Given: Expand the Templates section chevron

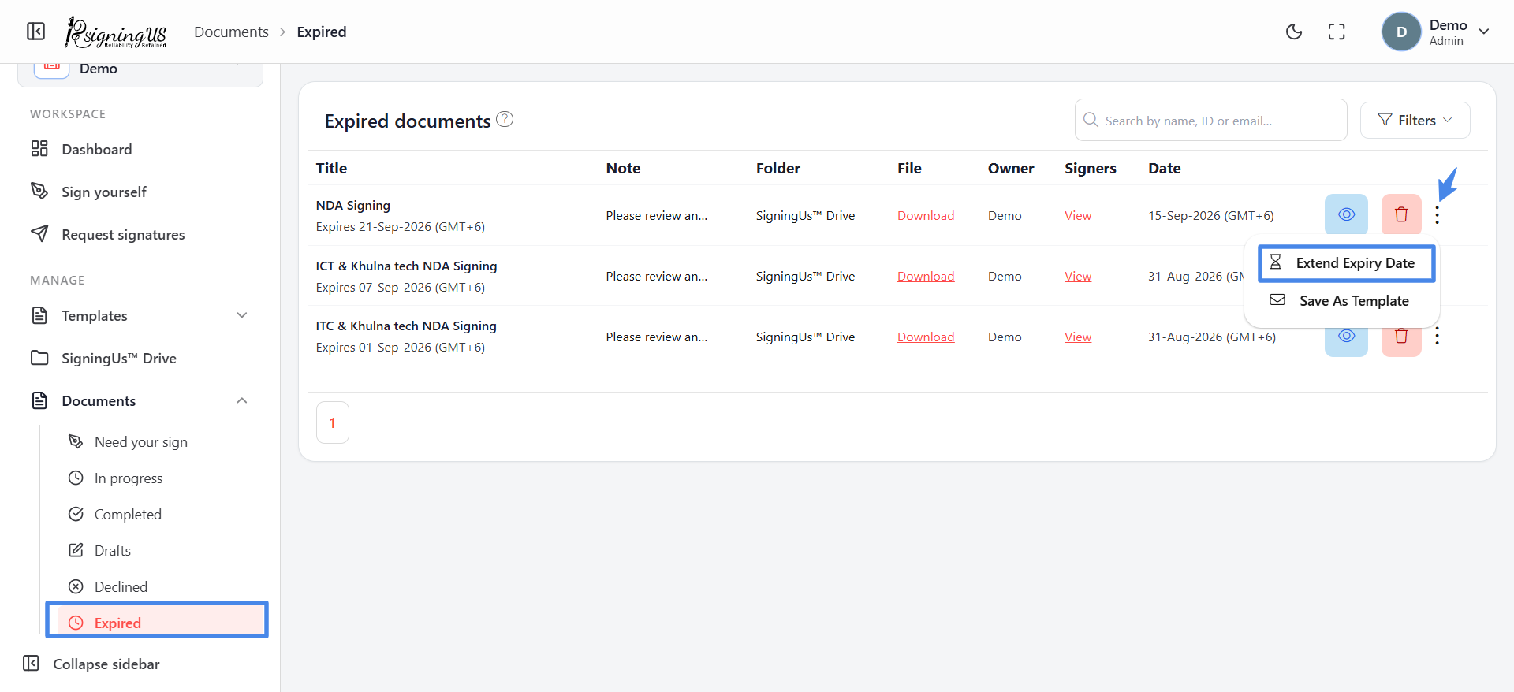Looking at the screenshot, I should (242, 315).
